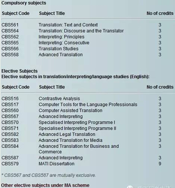Screen dimensions: 175x188
Task: Select Specialised Interpreting Programme I
Action: [x=77, y=122]
